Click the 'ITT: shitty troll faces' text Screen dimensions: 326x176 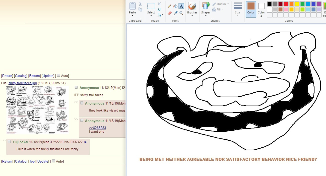[88, 95]
